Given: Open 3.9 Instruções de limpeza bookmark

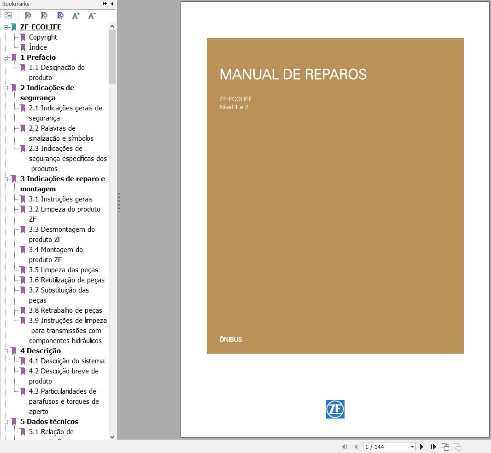Looking at the screenshot, I should [68, 331].
